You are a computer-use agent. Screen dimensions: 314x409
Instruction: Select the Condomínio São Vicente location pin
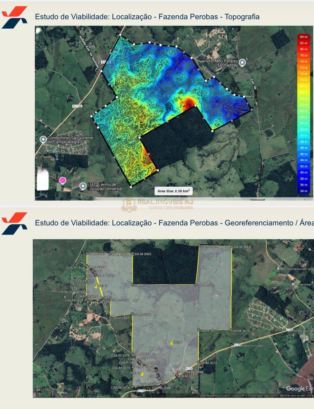[x=43, y=139]
